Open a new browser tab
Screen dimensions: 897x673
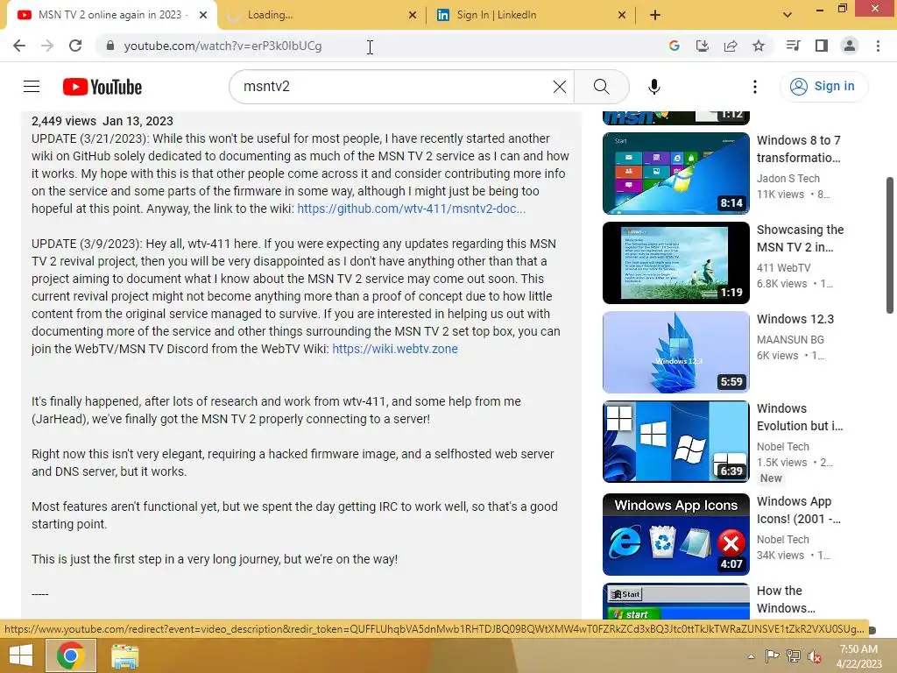pos(655,15)
